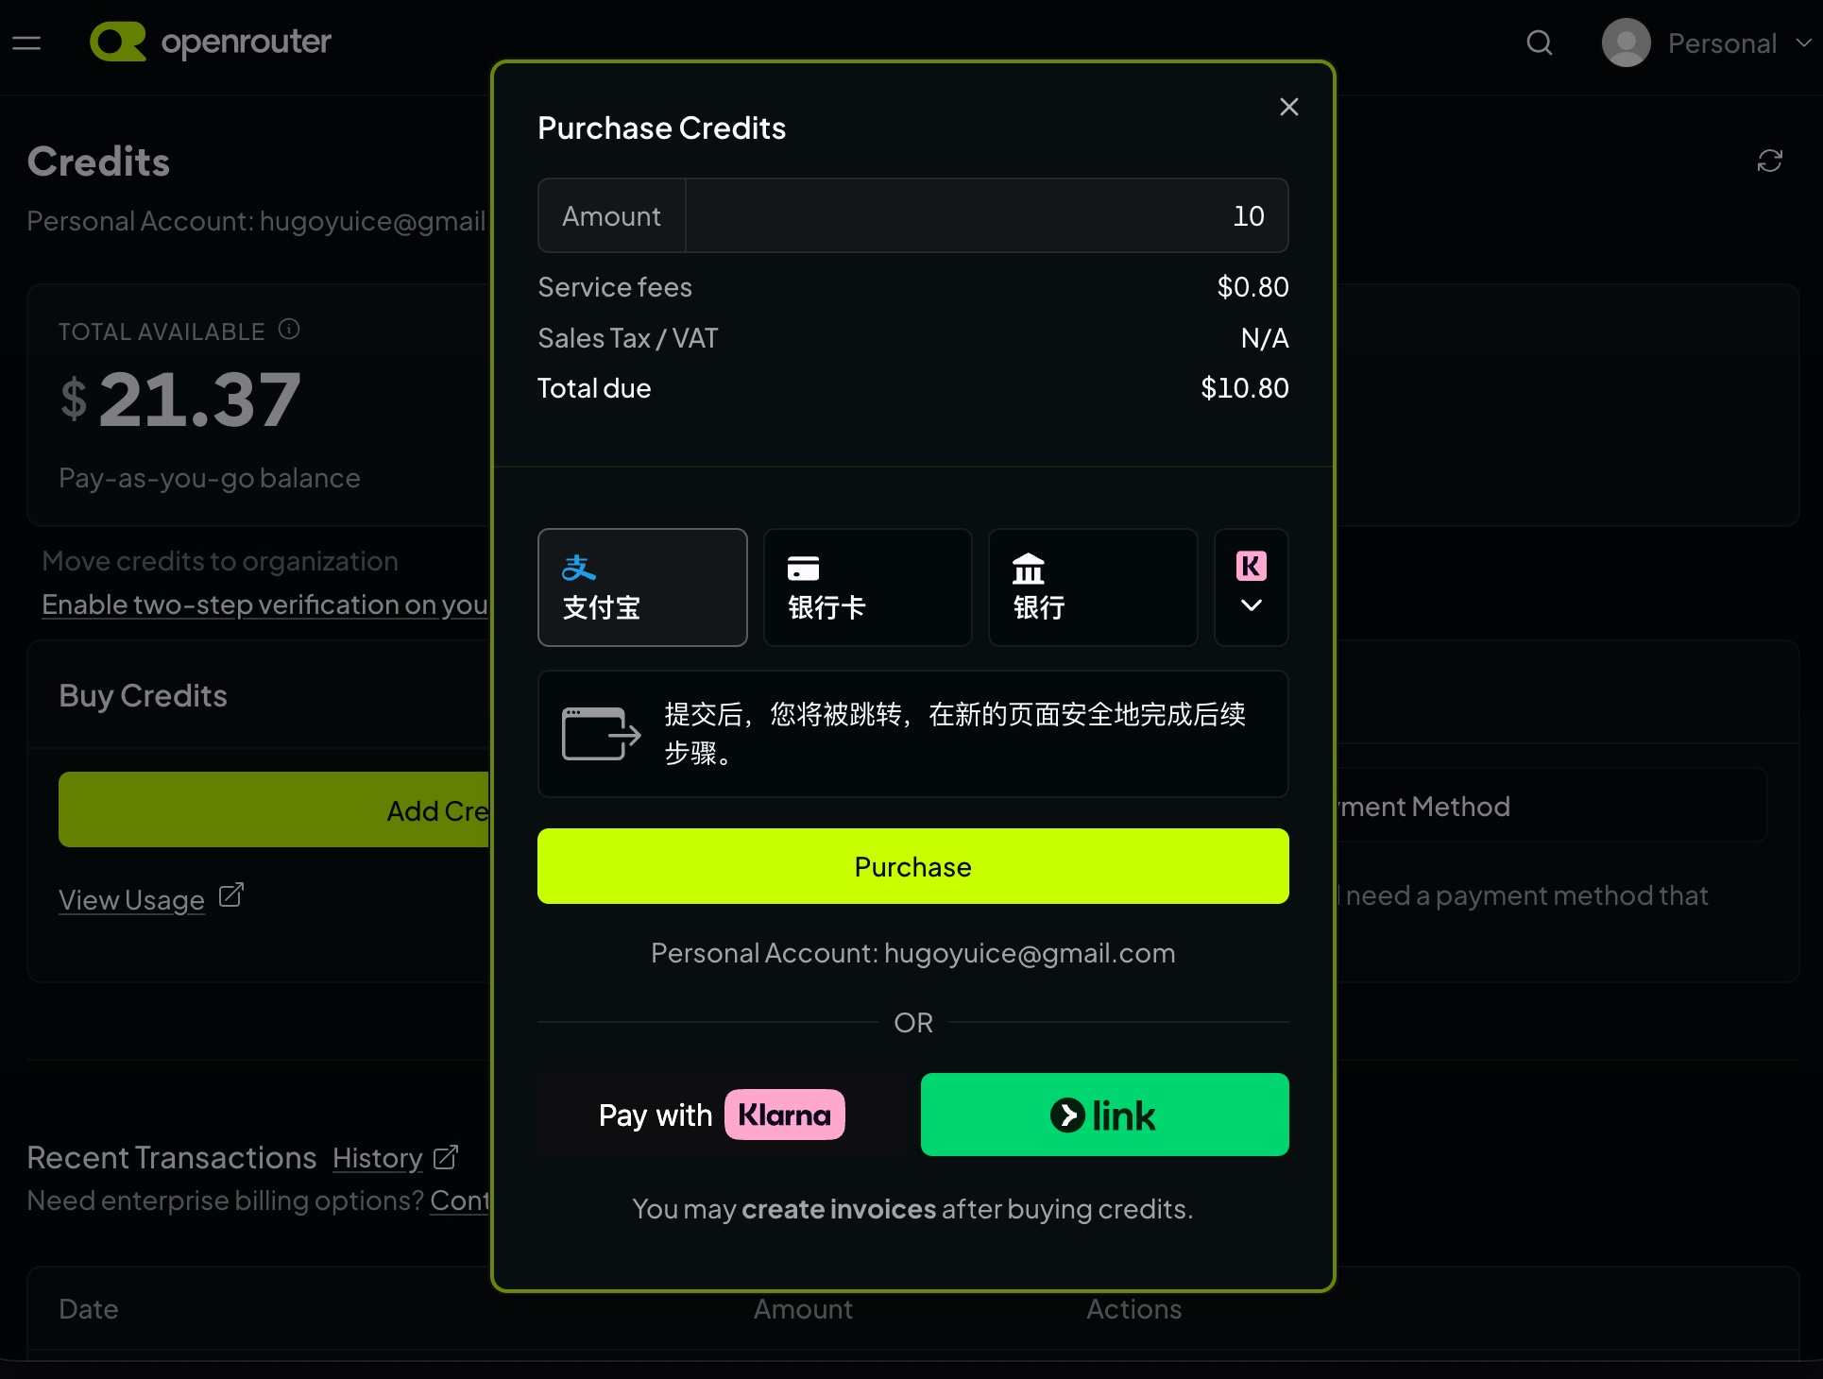Click the user avatar icon
Image resolution: width=1823 pixels, height=1379 pixels.
pos(1627,43)
